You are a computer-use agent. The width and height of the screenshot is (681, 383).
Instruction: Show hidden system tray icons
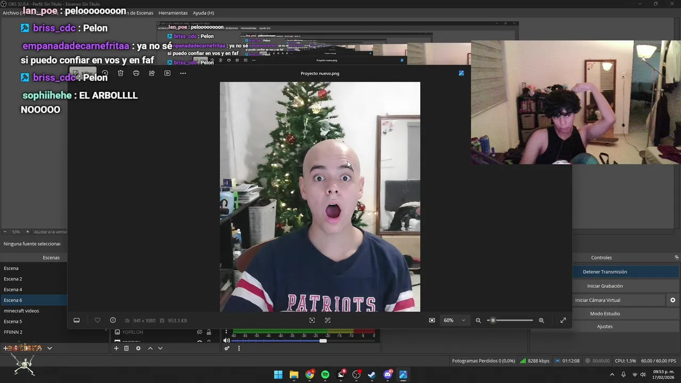coord(612,374)
